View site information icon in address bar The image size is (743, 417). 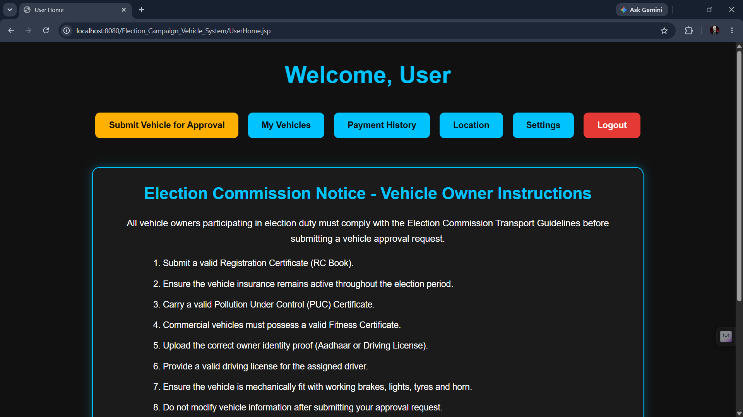pos(67,31)
